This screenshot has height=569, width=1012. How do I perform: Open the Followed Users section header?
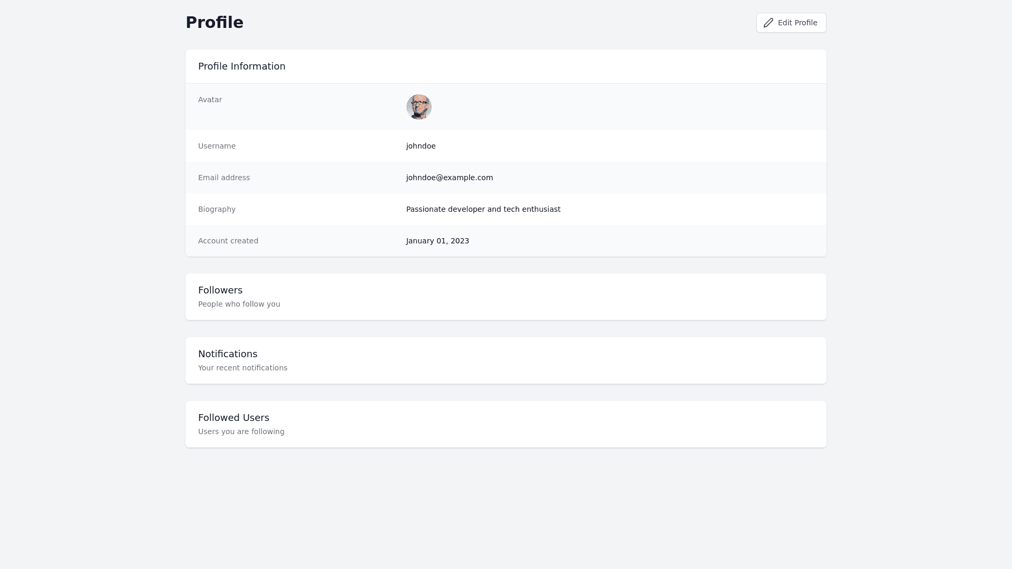pyautogui.click(x=233, y=418)
